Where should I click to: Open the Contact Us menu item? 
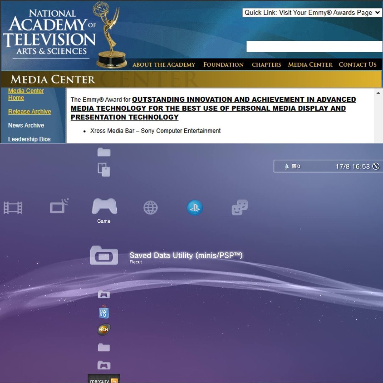357,65
